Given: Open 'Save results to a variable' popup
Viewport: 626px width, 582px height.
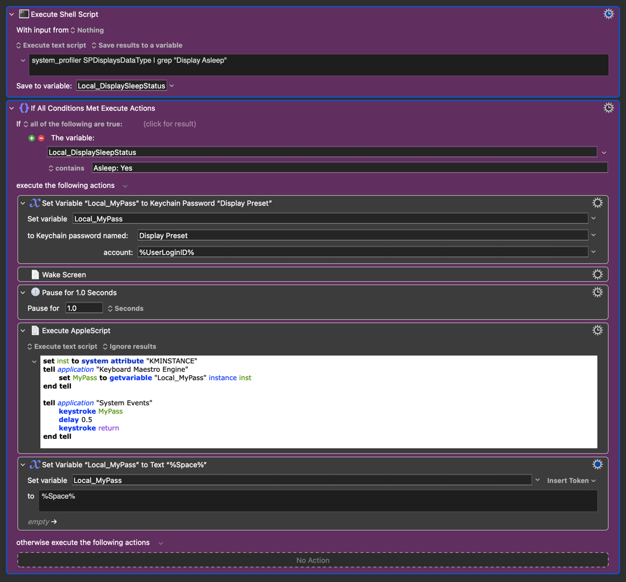Looking at the screenshot, I should tap(137, 45).
